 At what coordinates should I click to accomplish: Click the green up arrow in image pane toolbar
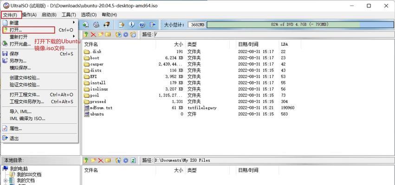click(86, 34)
